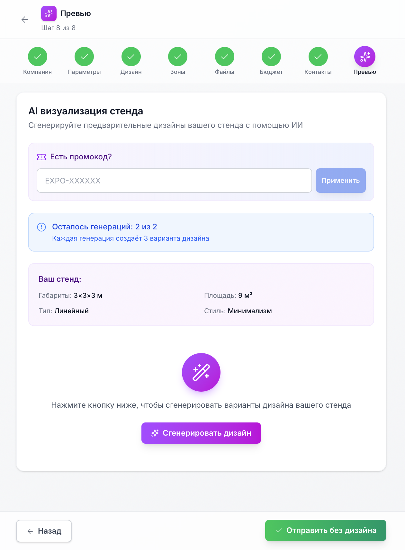The height and width of the screenshot is (550, 405).
Task: Open the Файлы step circle
Action: click(225, 57)
